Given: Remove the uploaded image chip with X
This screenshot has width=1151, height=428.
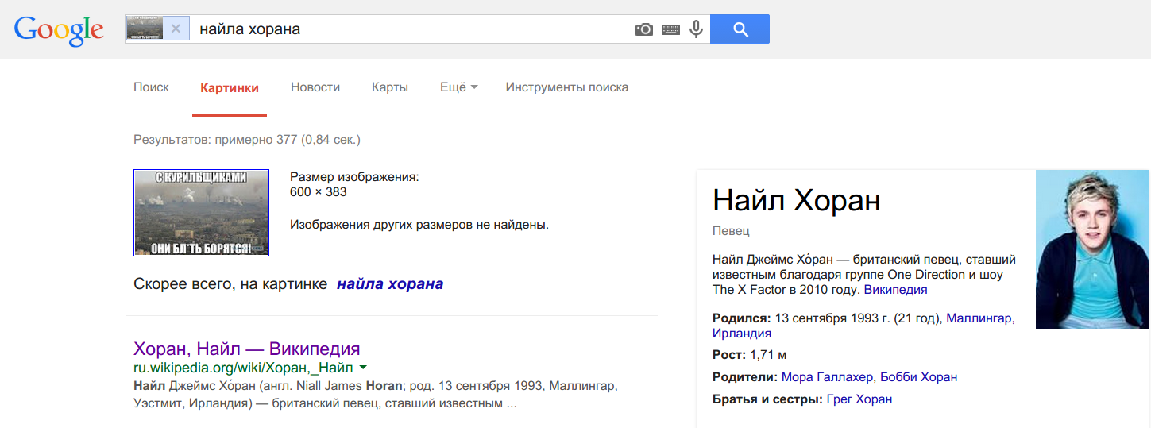Looking at the screenshot, I should [176, 29].
